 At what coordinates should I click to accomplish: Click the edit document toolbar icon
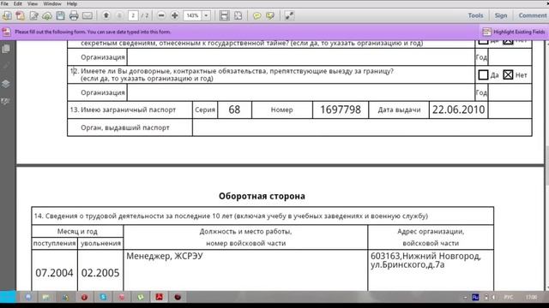[x=34, y=15]
